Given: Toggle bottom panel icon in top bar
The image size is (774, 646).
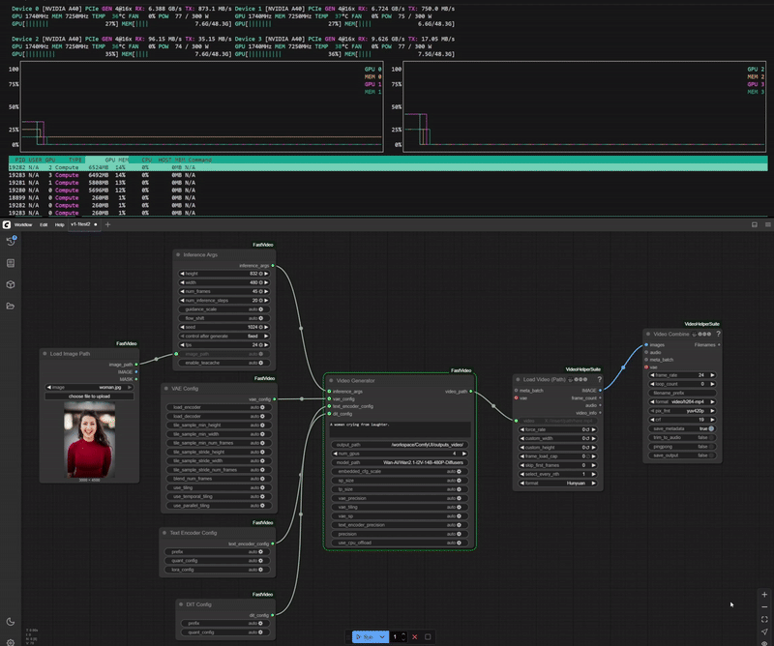Looking at the screenshot, I should click(x=755, y=224).
